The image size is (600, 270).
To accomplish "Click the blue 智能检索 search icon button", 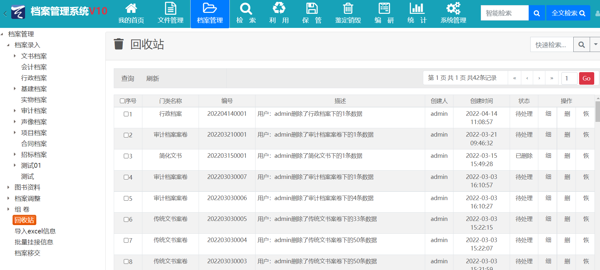I will 536,13.
